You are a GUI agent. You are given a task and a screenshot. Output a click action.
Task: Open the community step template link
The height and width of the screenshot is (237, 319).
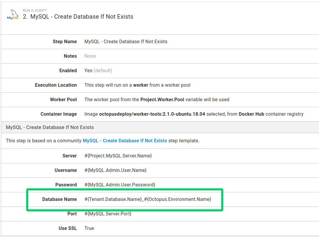pyautogui.click(x=125, y=141)
